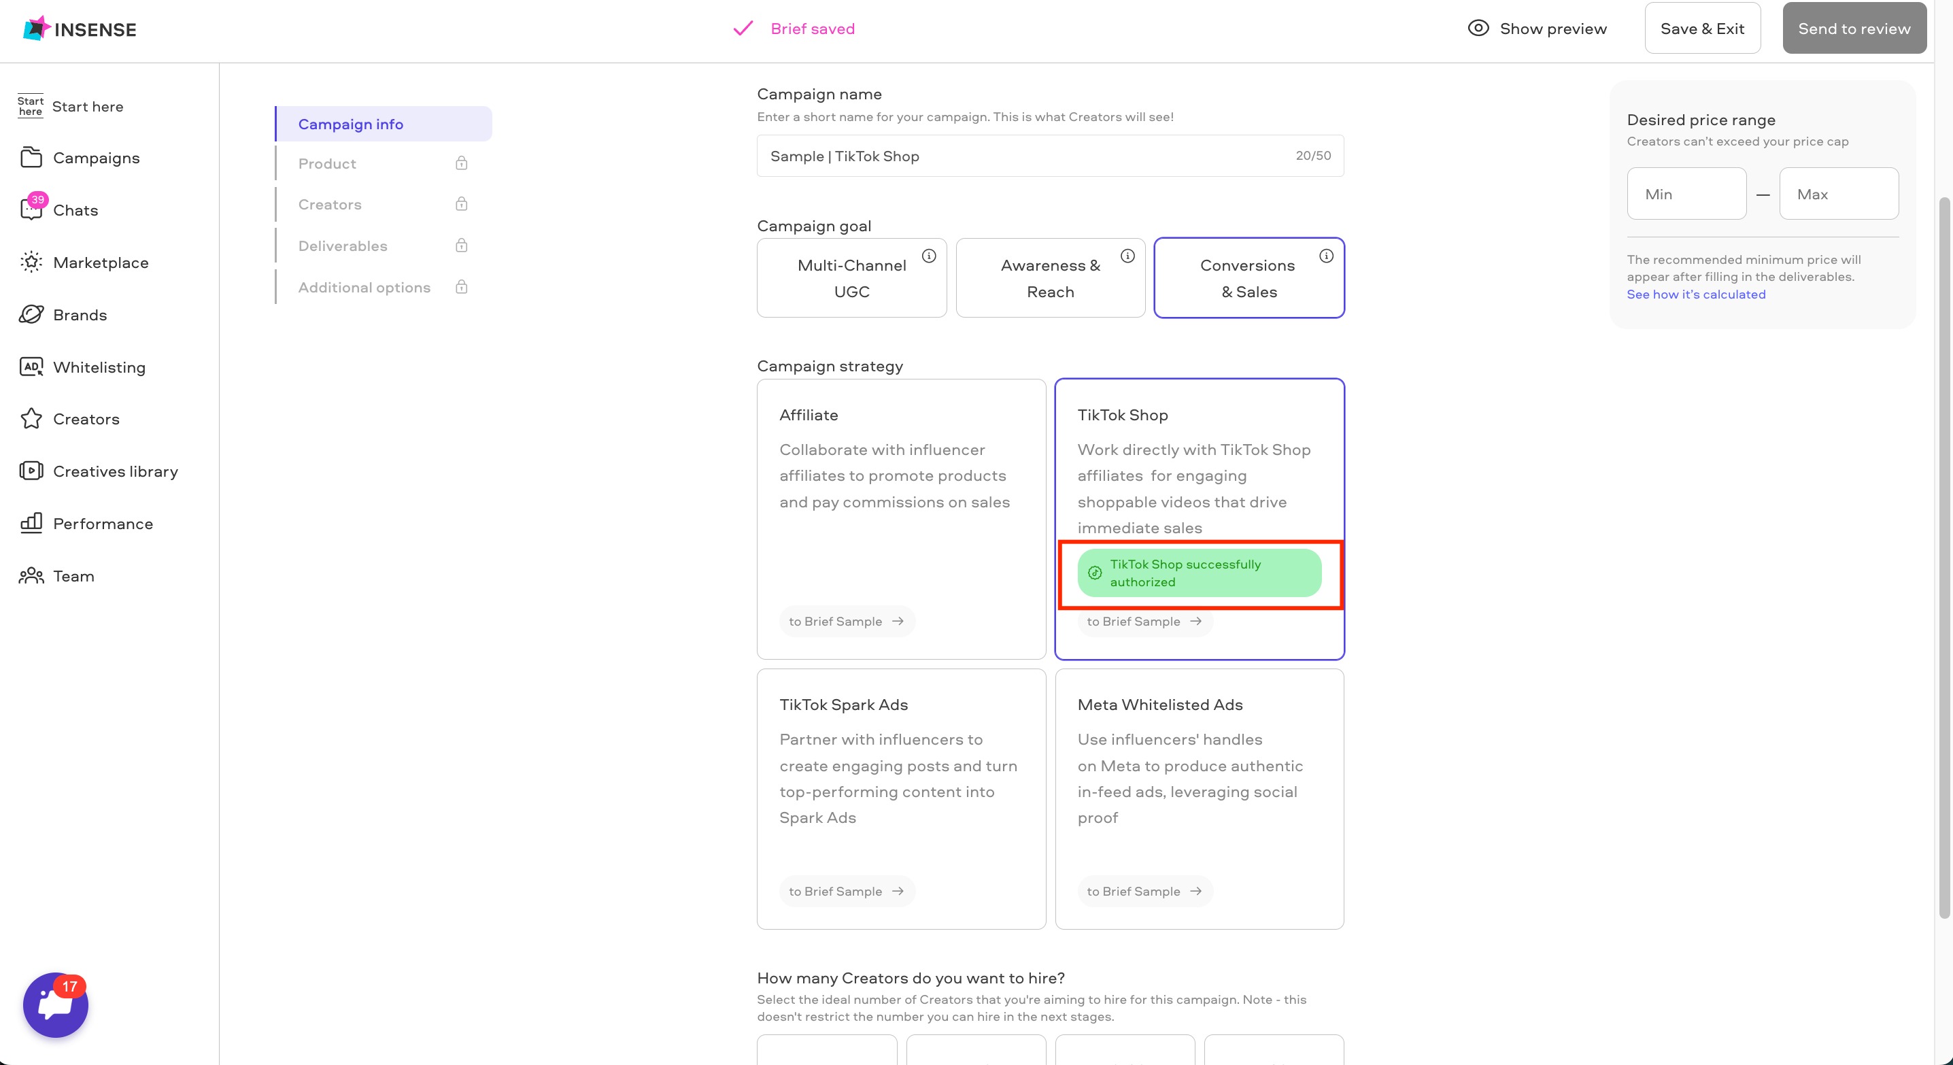
Task: Click info icon on Conversions & Sales card
Action: [x=1326, y=256]
